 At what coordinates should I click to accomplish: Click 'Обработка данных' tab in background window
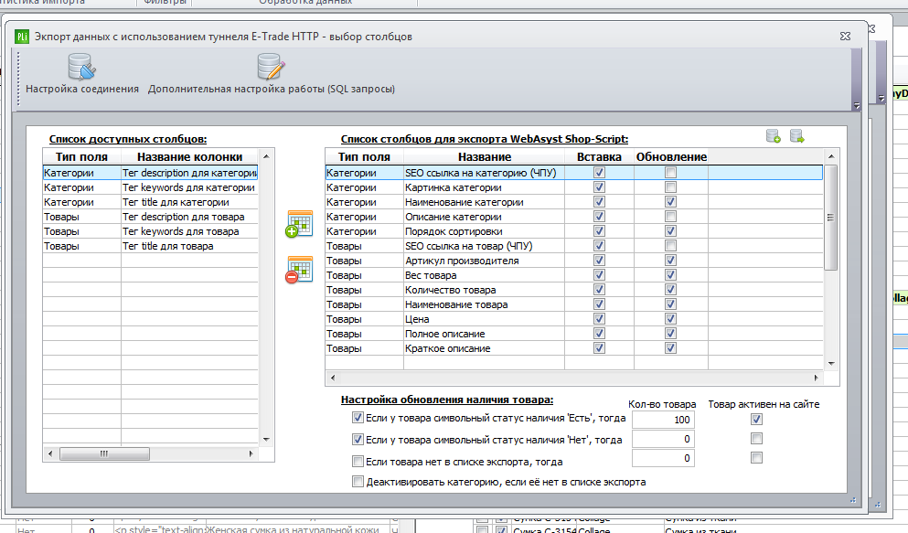[305, 3]
